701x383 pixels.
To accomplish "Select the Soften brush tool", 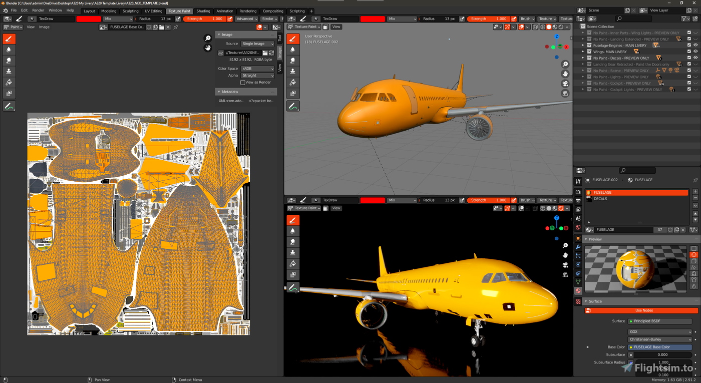I will tap(9, 49).
